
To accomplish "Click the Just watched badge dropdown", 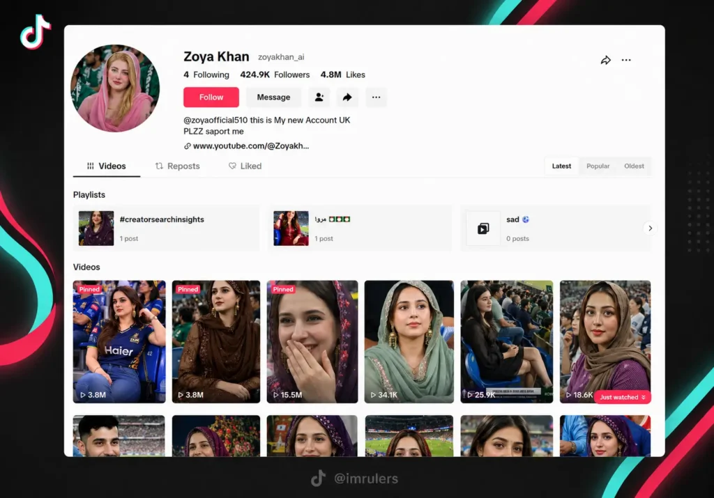I will coord(623,397).
